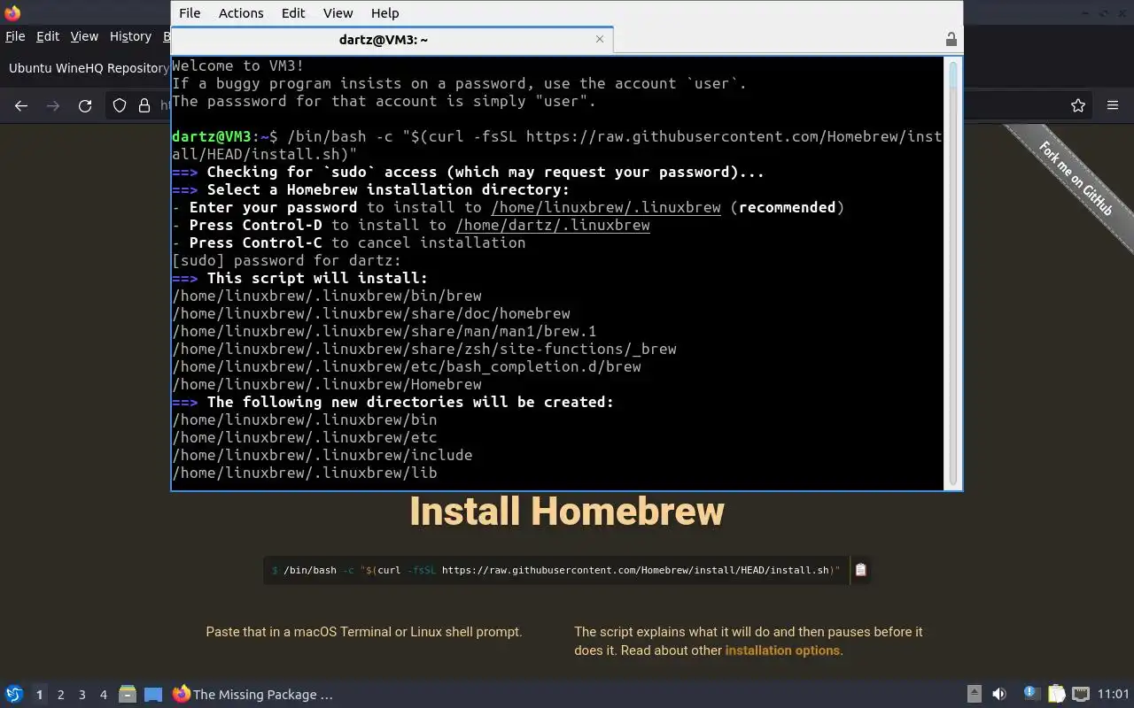
Task: Click the Firefox logo in title bar
Action: coord(12,13)
